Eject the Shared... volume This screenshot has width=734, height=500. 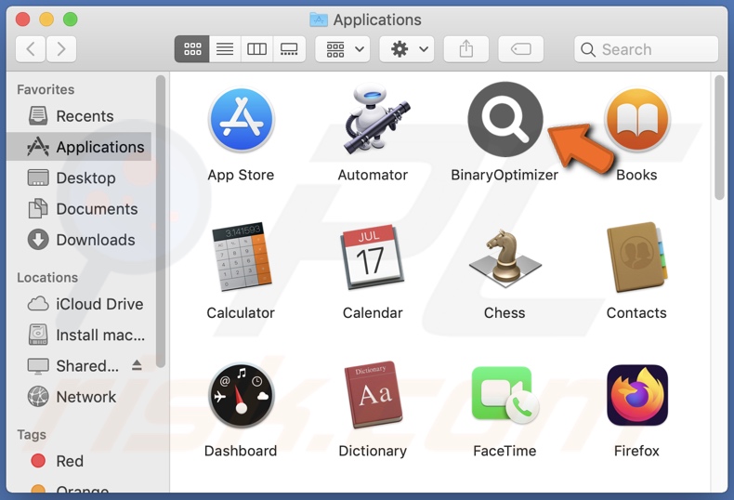137,365
